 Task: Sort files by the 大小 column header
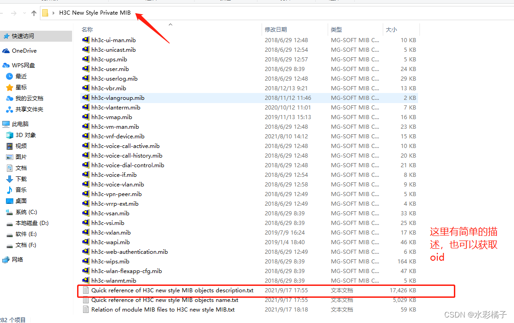coord(391,29)
